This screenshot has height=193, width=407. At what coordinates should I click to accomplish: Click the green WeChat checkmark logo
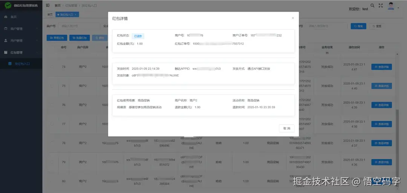coord(8,5)
